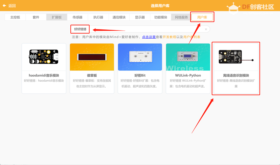The width and height of the screenshot is (280, 165).
Task: Click WULink-Python扩展 description text
Action: click(x=188, y=83)
